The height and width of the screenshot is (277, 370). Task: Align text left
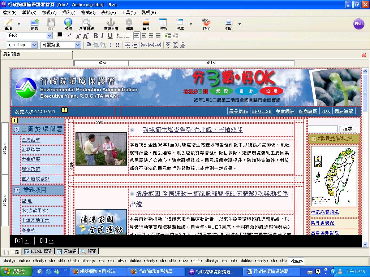point(136,36)
